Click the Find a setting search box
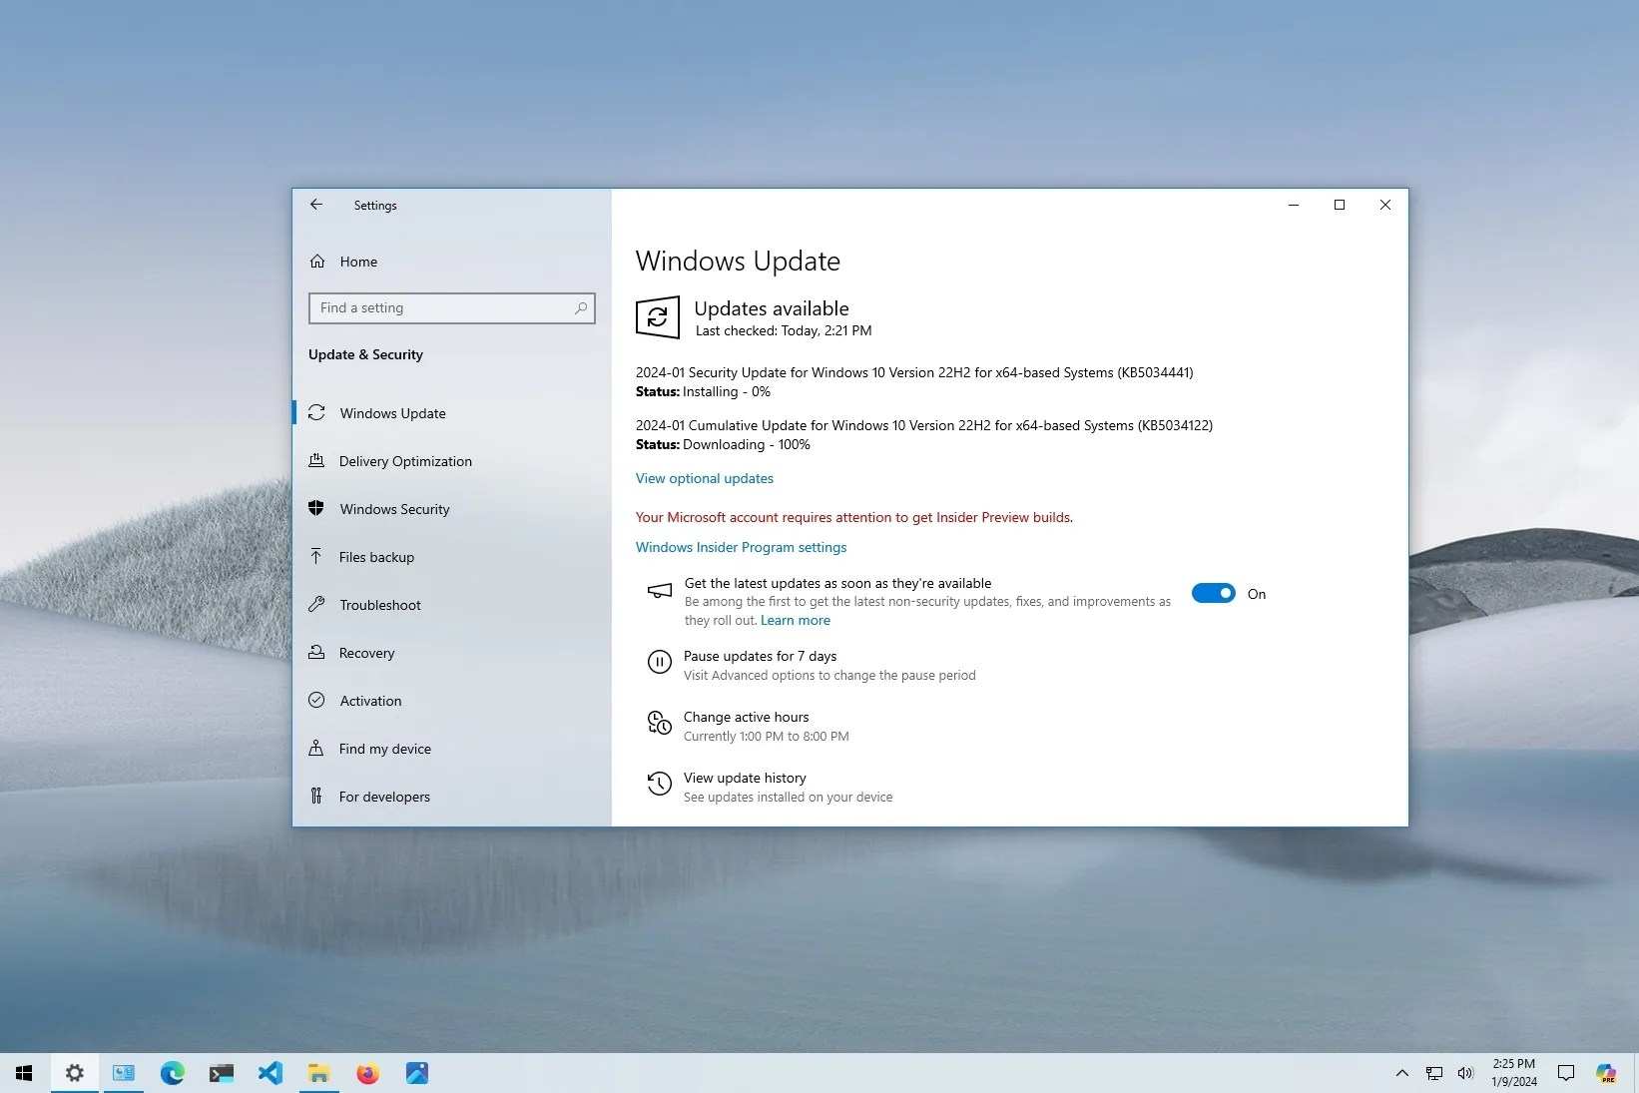 pyautogui.click(x=452, y=308)
